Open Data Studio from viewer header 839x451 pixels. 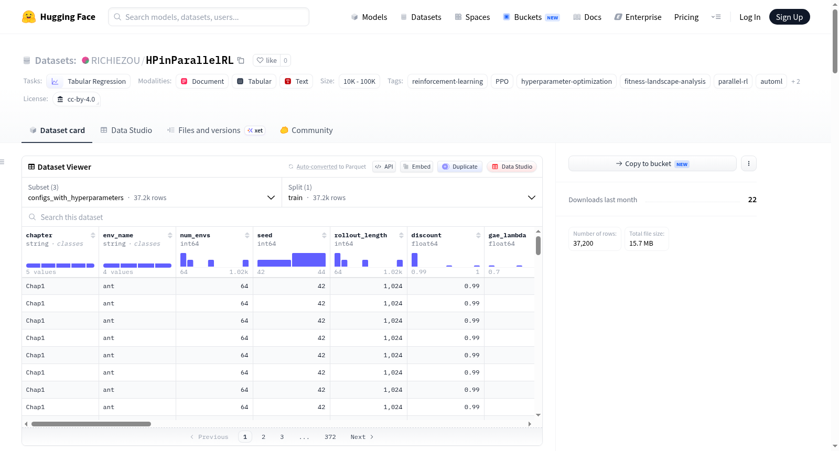click(x=512, y=167)
